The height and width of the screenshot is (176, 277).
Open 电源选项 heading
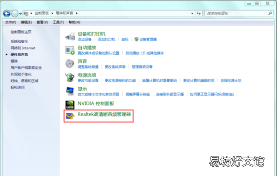click(87, 75)
